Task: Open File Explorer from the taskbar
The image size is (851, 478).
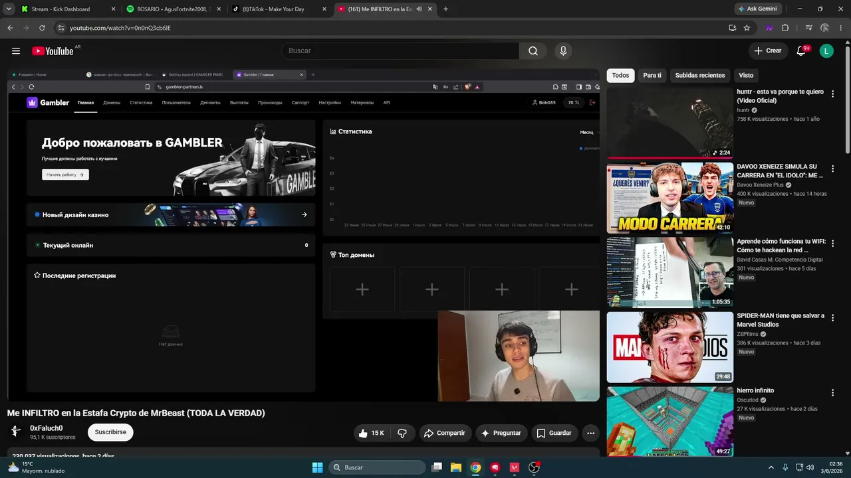Action: click(456, 467)
